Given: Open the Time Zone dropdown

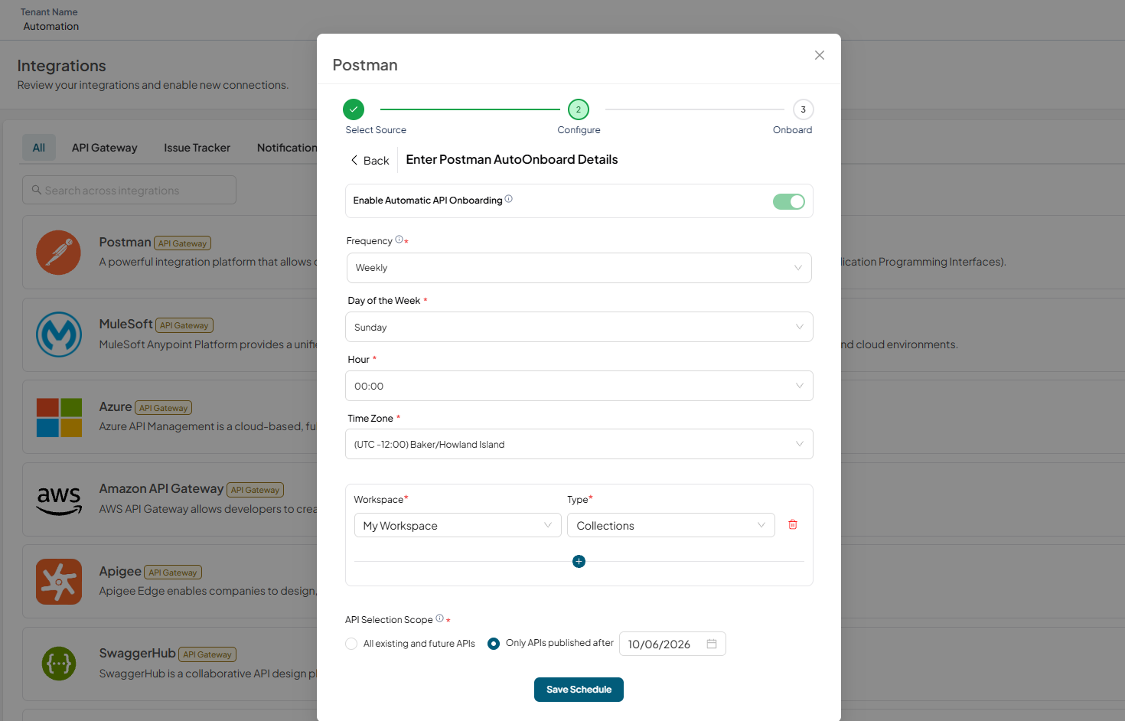Looking at the screenshot, I should tap(579, 444).
